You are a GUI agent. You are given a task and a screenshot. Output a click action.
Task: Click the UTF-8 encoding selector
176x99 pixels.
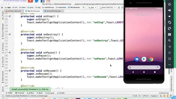tap(146, 96)
